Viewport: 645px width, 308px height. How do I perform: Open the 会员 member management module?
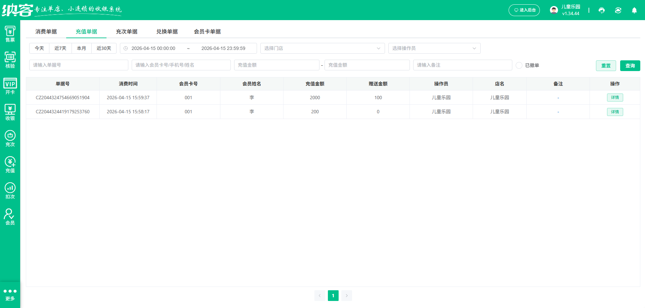point(10,217)
